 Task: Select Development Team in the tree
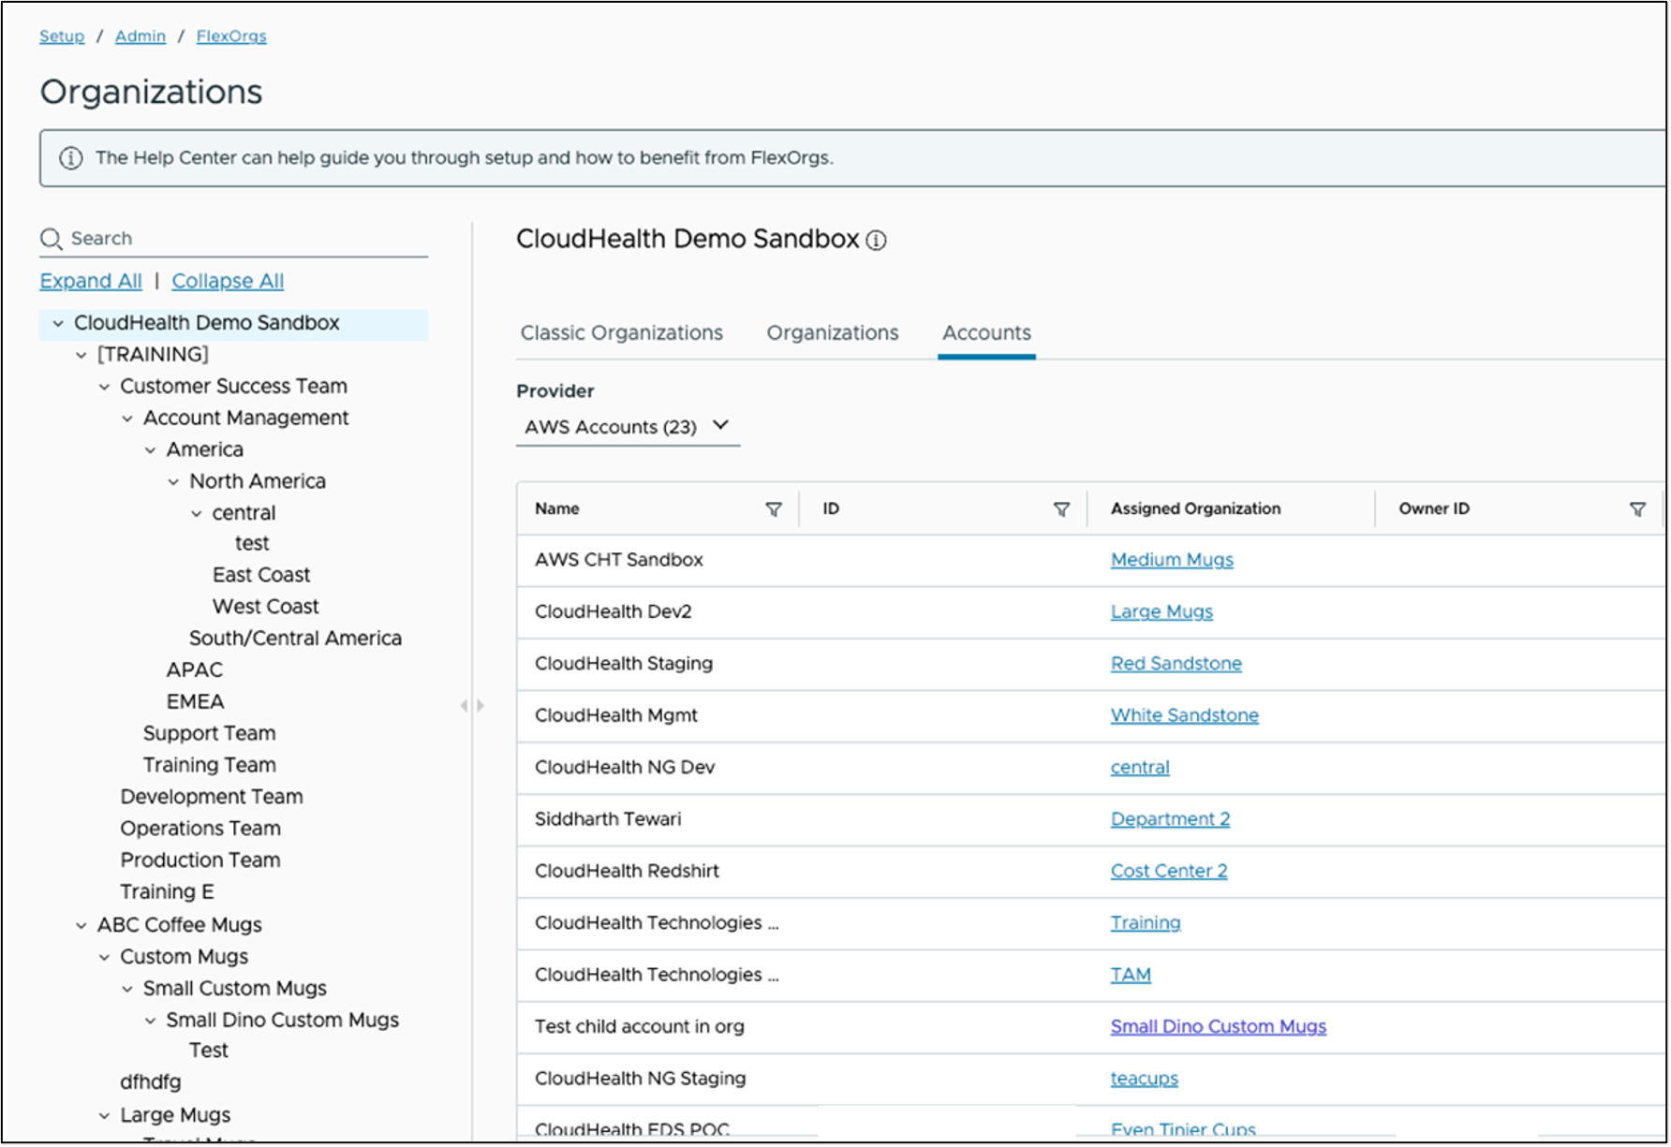tap(212, 798)
